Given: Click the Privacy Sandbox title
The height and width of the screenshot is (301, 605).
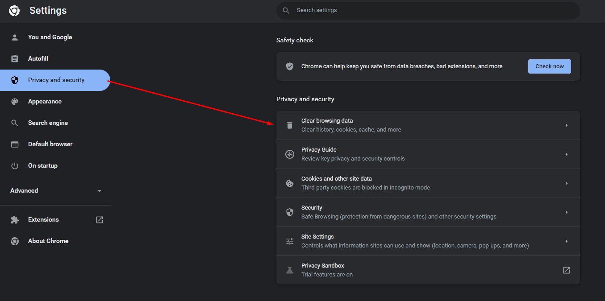Looking at the screenshot, I should [323, 266].
